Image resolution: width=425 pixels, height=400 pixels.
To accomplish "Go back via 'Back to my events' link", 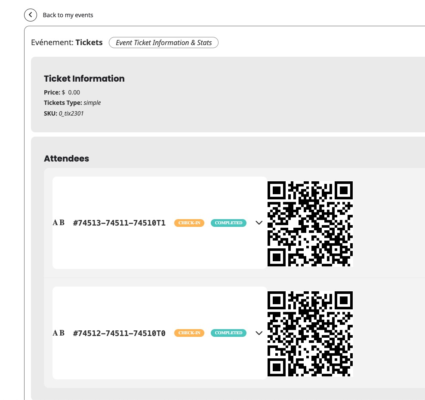I will tap(68, 15).
